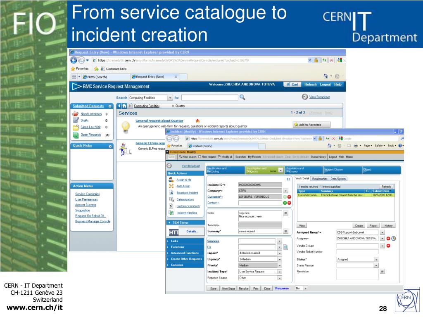
Task: Click the Resolution expand editor icon
Action: point(382,272)
